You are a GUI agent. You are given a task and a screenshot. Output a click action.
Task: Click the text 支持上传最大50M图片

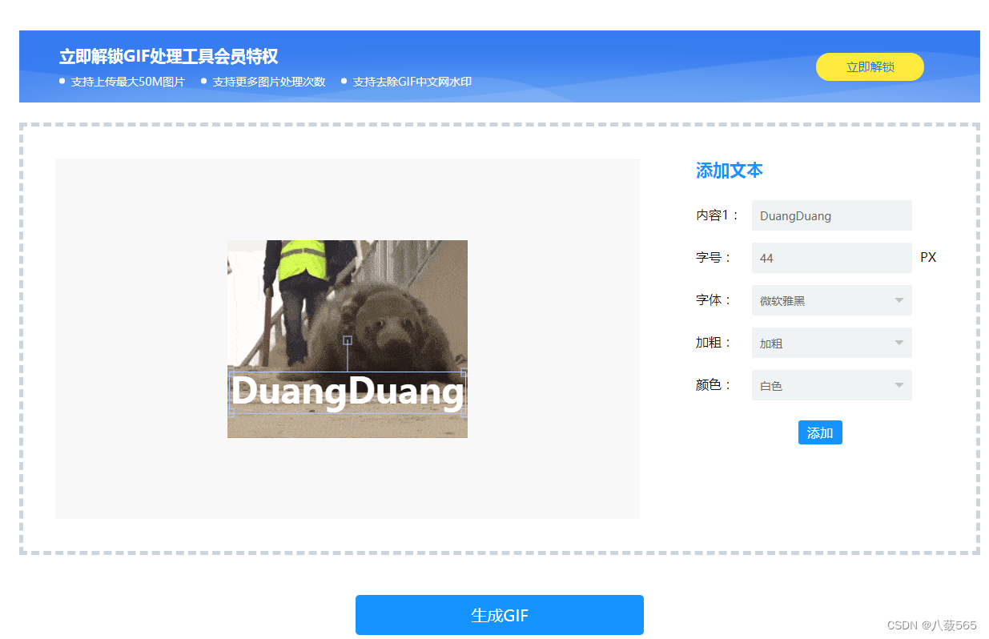(x=127, y=82)
